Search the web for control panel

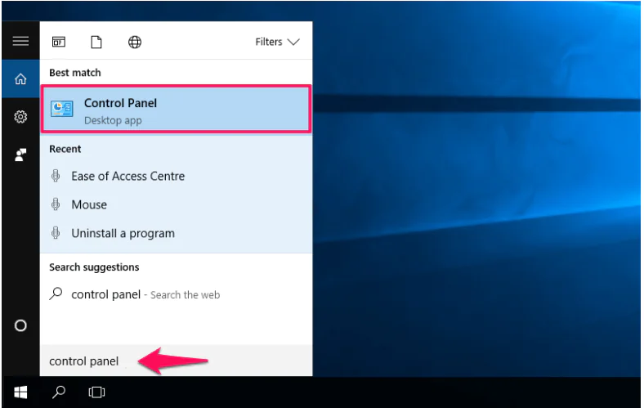[x=176, y=294]
